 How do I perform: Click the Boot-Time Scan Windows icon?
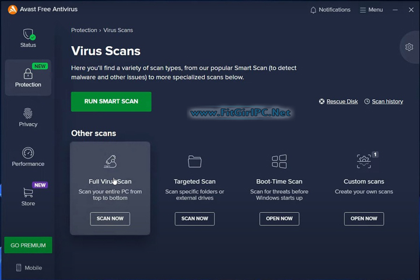[x=279, y=162]
